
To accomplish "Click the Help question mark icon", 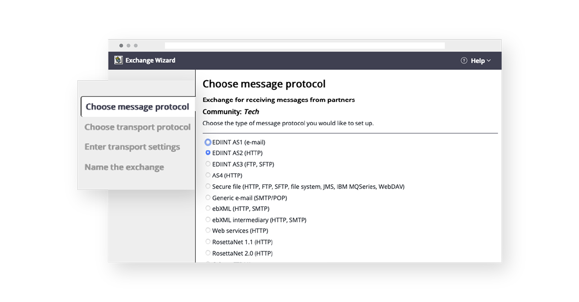I will click(x=464, y=61).
